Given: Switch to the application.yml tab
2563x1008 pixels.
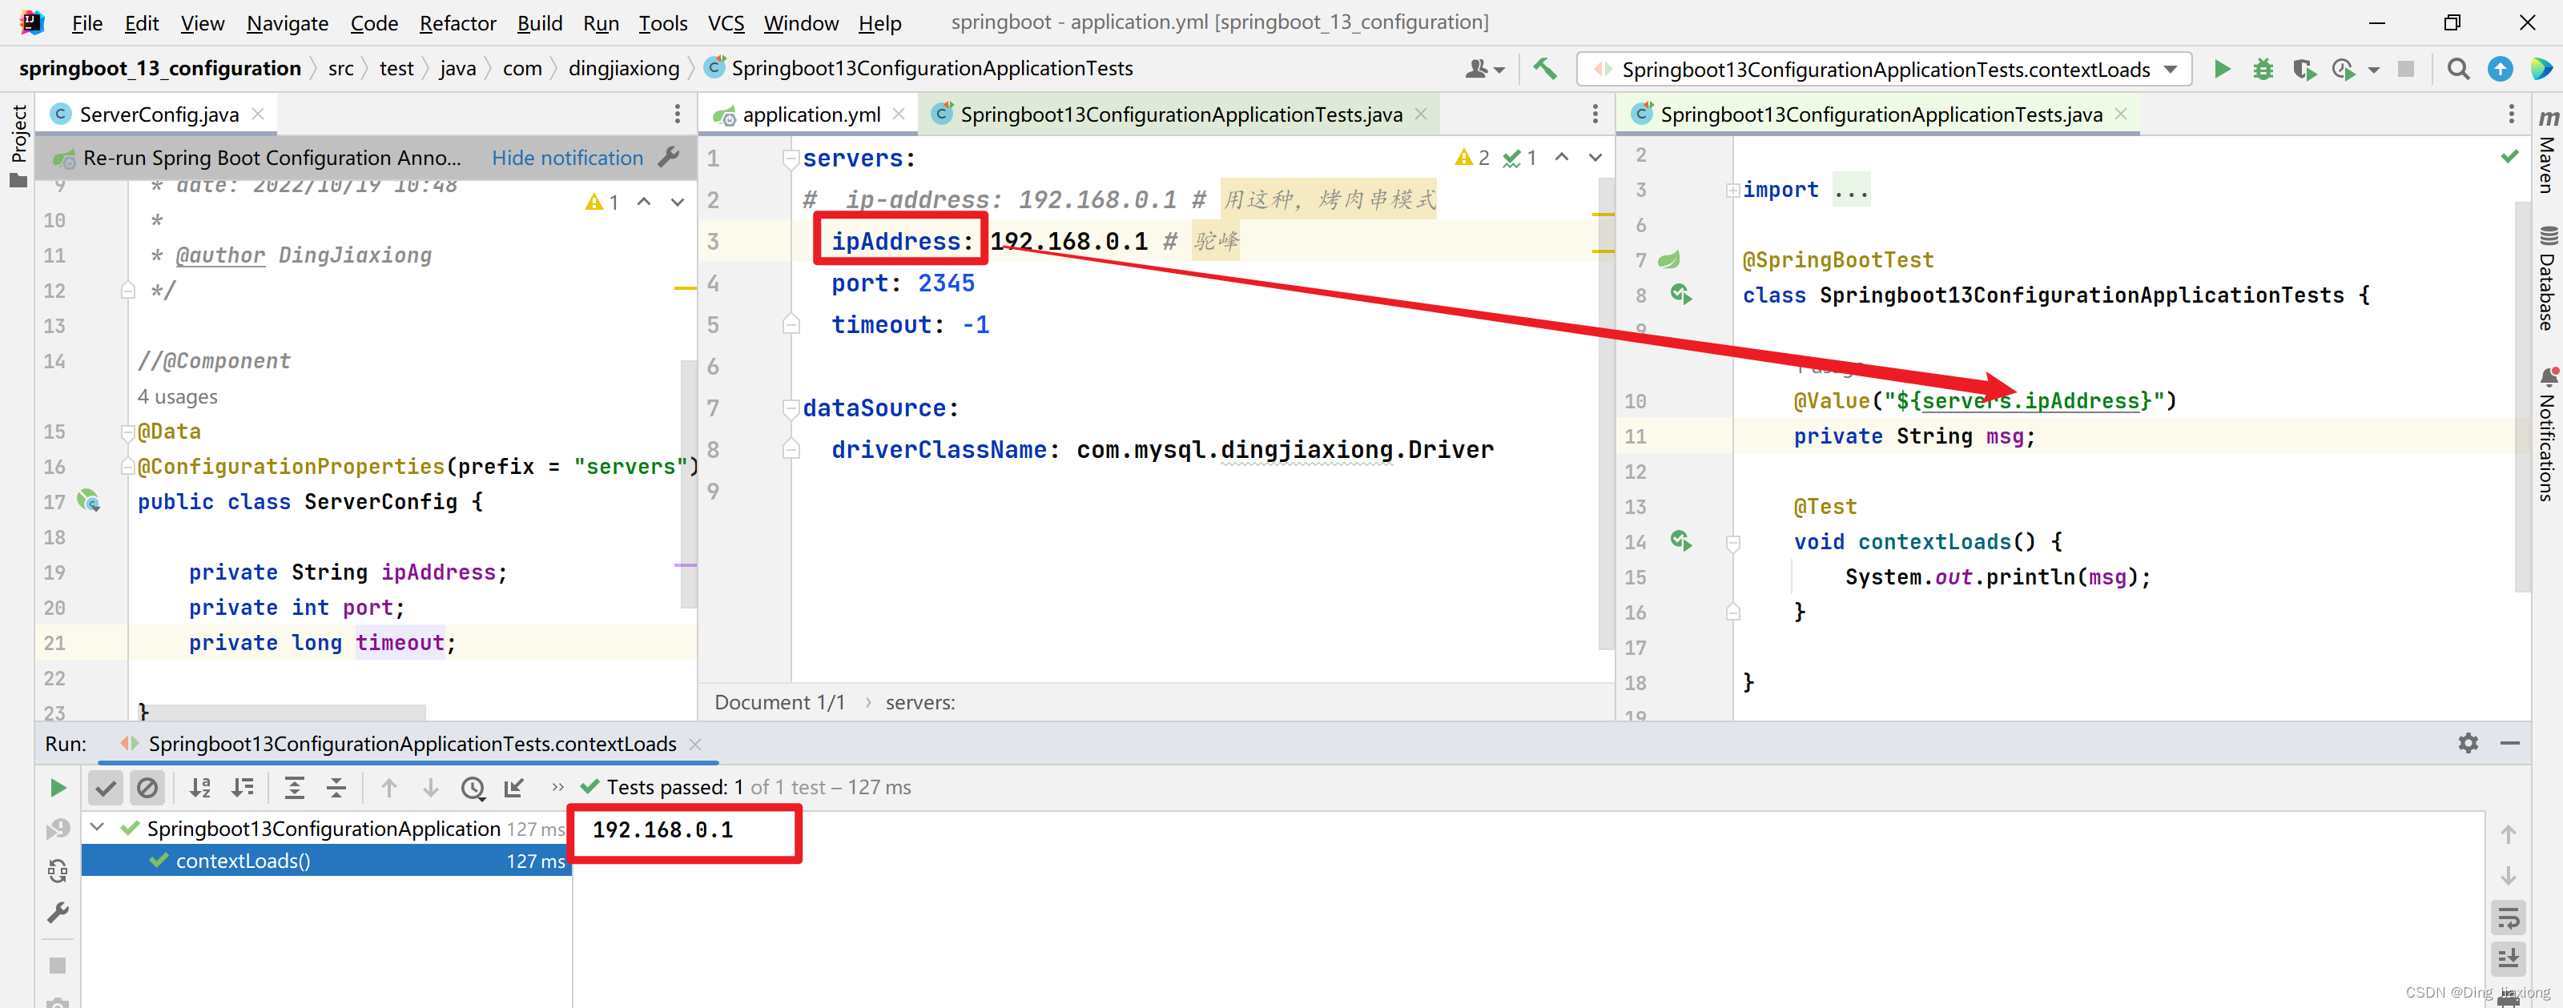Looking at the screenshot, I should tap(811, 114).
